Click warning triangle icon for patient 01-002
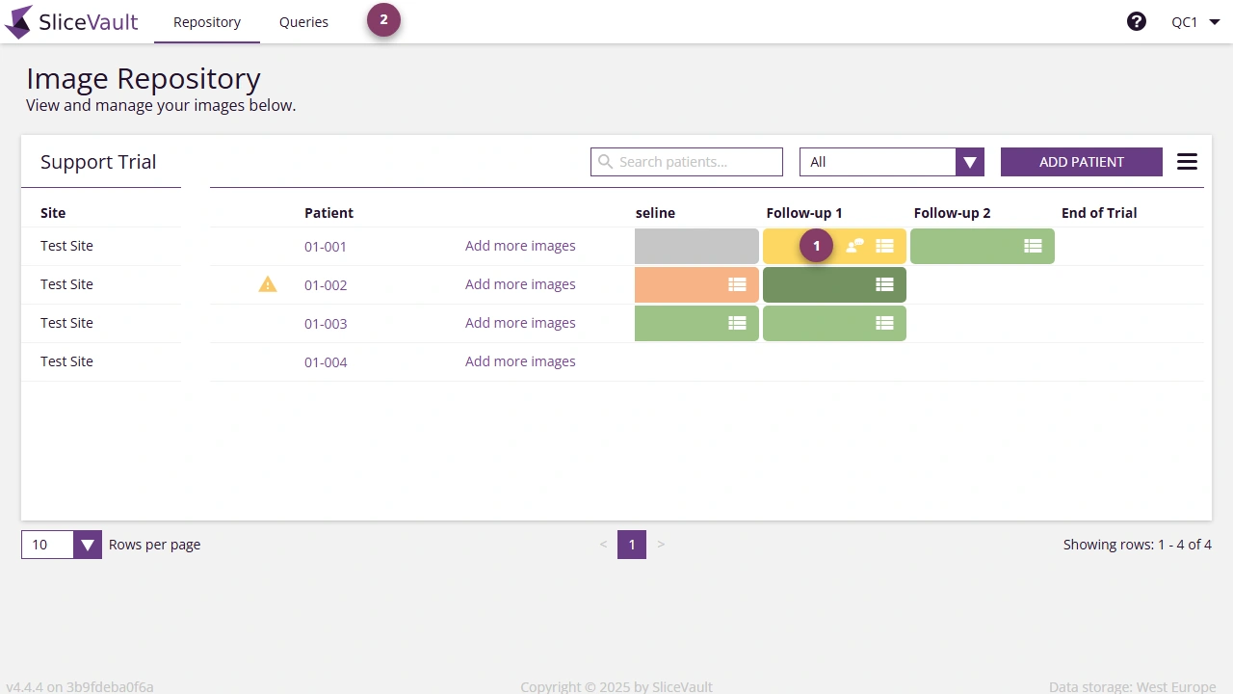 (x=268, y=284)
